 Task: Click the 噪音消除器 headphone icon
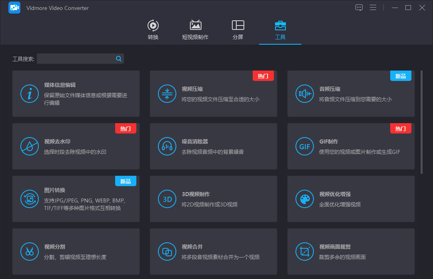coord(167,146)
